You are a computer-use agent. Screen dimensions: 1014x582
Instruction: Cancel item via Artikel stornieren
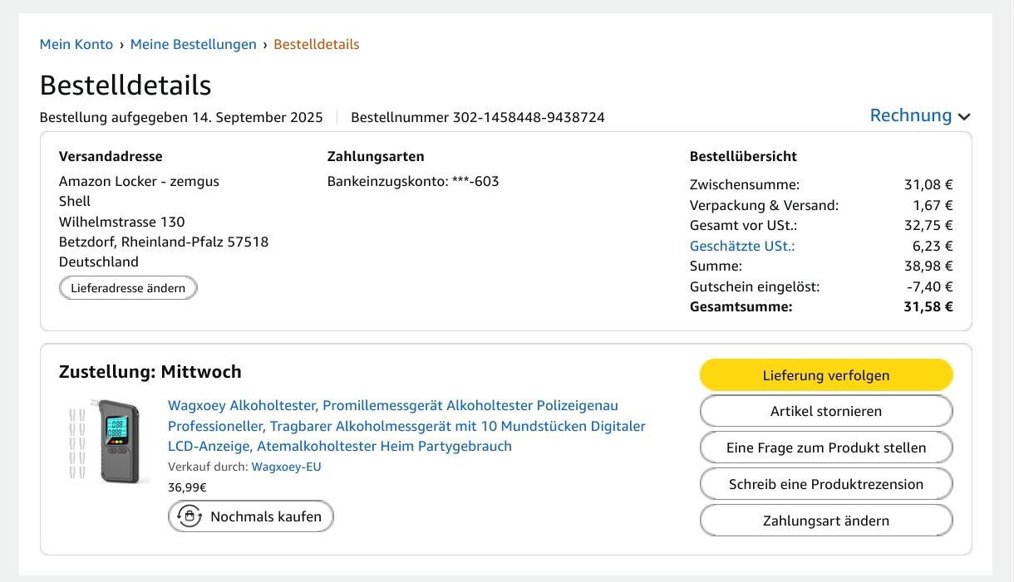(826, 411)
